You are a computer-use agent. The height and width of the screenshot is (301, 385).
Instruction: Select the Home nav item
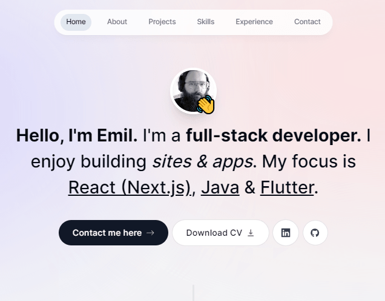pyautogui.click(x=76, y=22)
